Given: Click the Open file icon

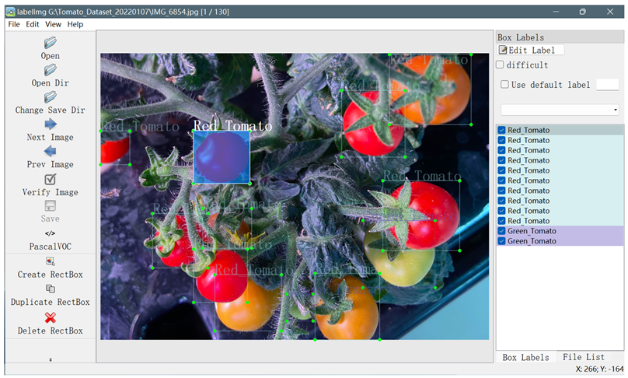Looking at the screenshot, I should [51, 43].
